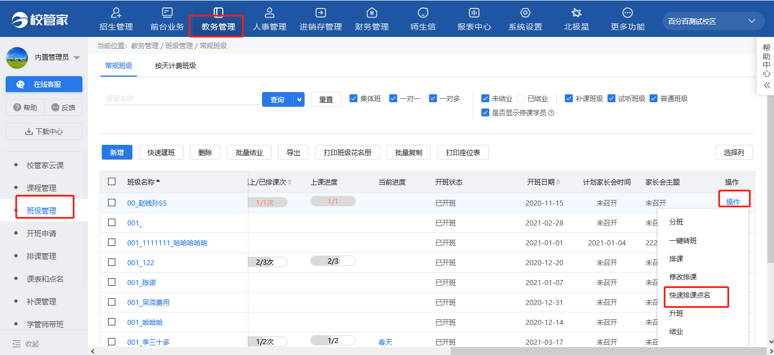
Task: Open class link 001_李三十多
Action: [x=148, y=342]
